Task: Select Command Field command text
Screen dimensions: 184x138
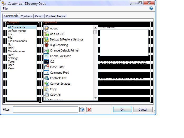Action: (59, 73)
